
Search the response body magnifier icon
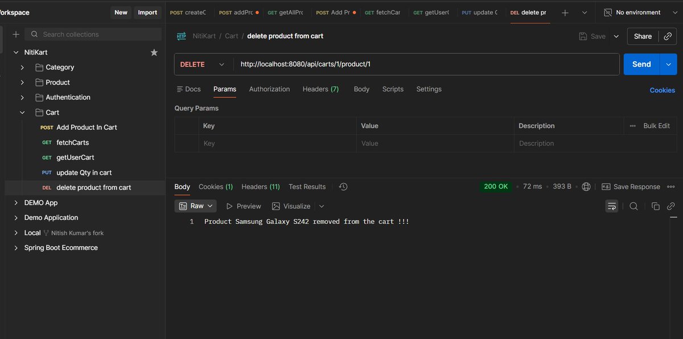coord(633,206)
